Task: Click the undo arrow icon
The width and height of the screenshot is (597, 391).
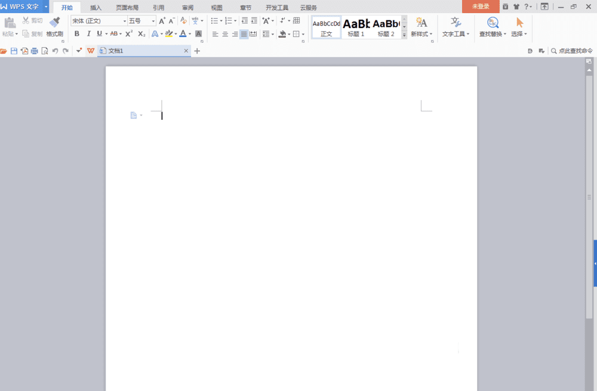Action: point(55,51)
